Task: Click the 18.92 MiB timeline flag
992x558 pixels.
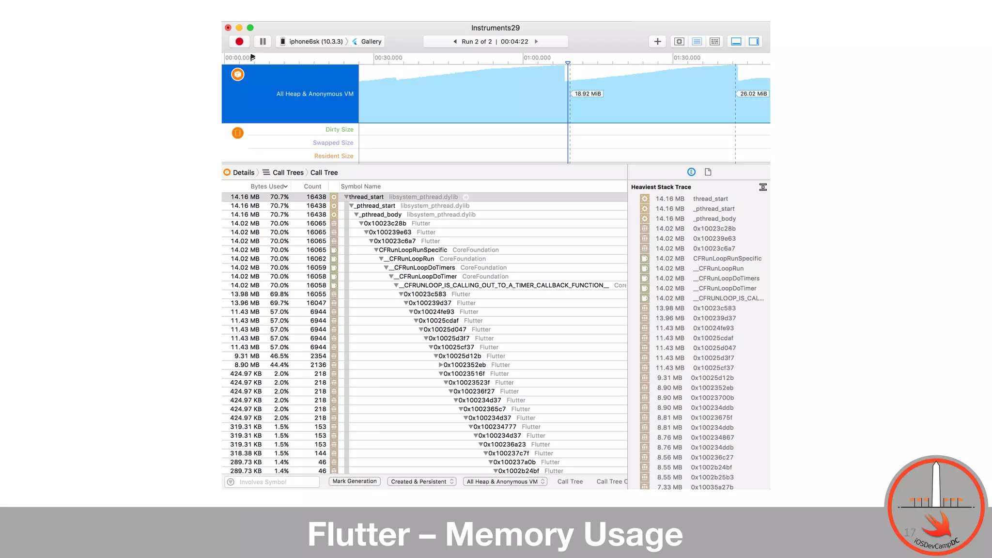Action: pyautogui.click(x=587, y=94)
